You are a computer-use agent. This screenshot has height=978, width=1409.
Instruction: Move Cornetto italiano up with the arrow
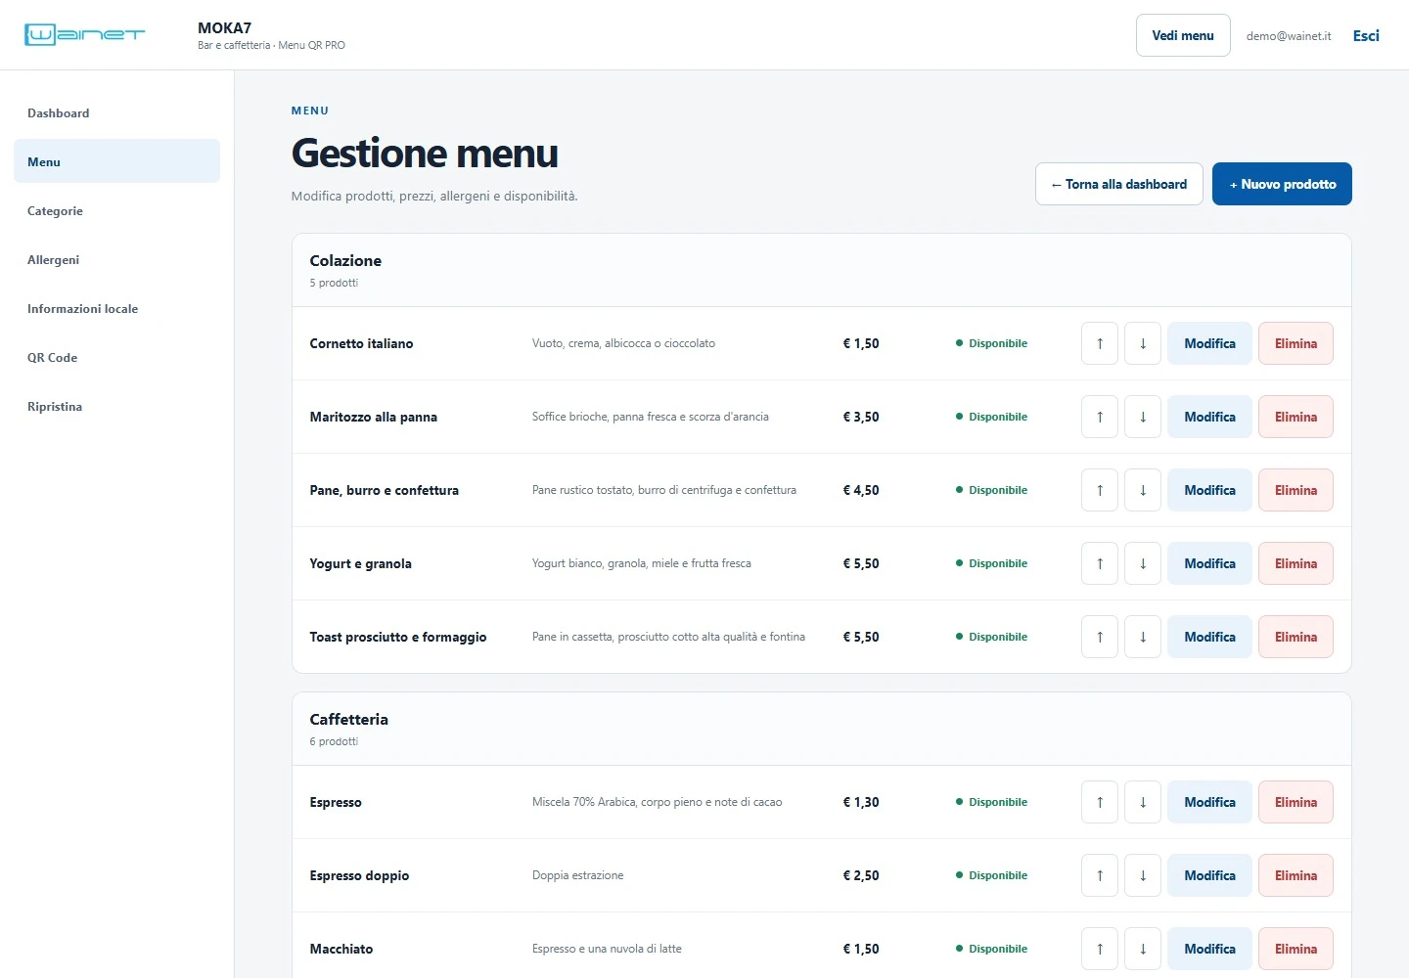click(1100, 343)
